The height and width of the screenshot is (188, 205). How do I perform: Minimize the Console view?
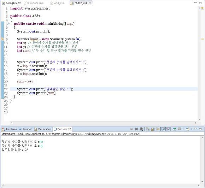pos(195,129)
